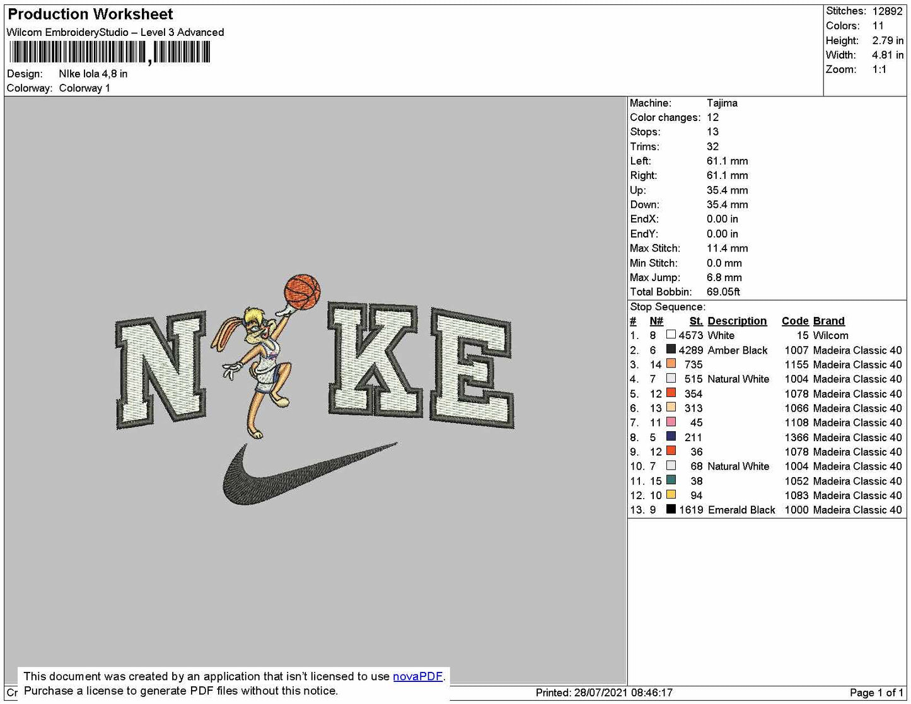Click the Machine value Tajima
The width and height of the screenshot is (911, 704).
(722, 103)
